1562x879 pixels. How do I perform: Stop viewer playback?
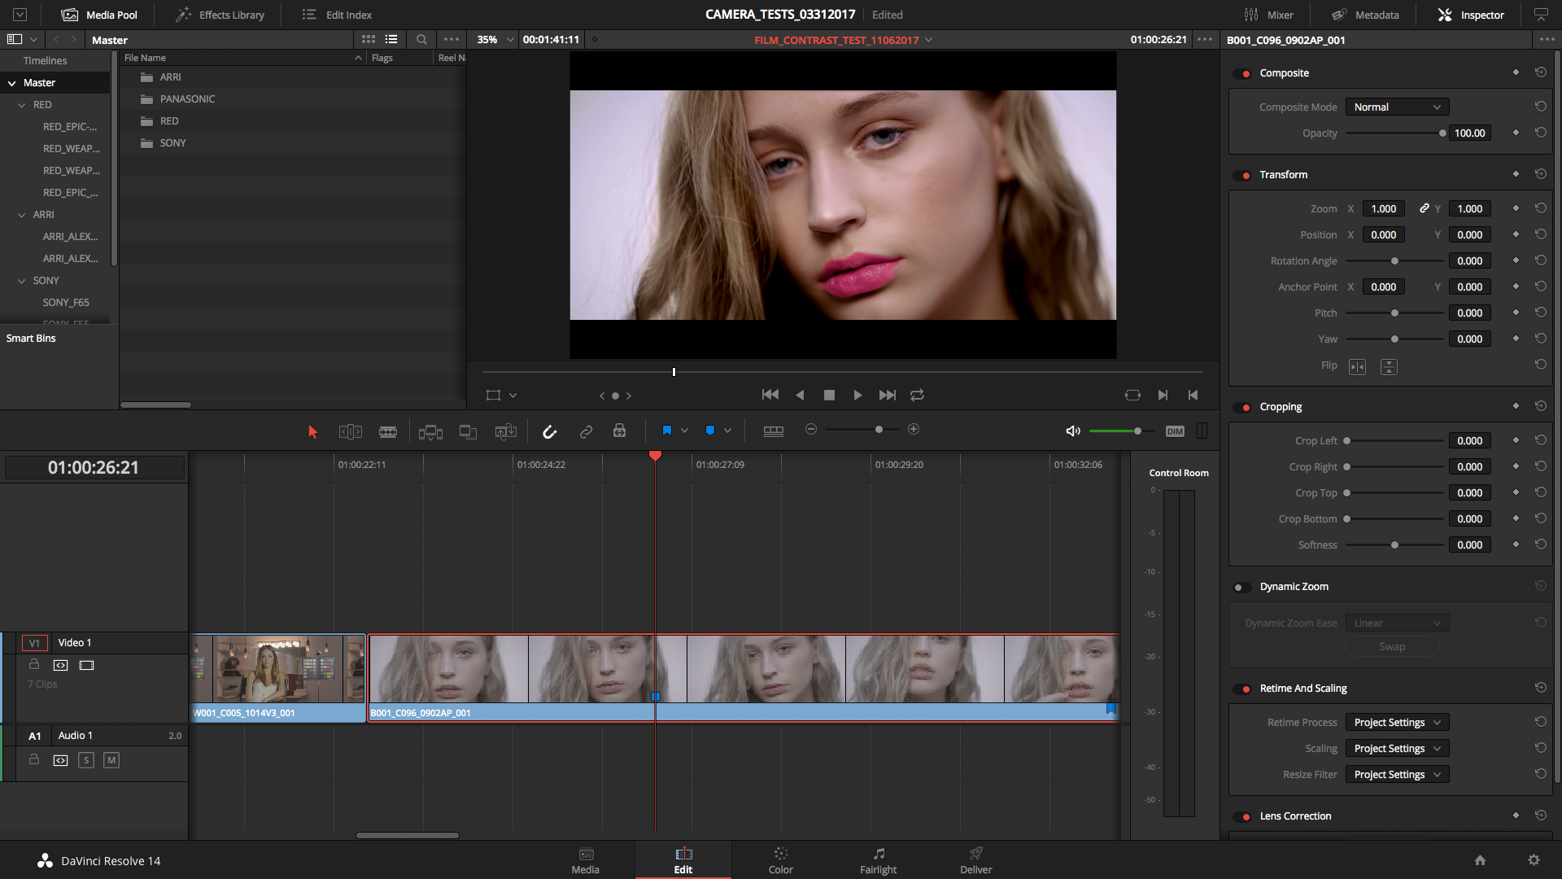click(x=829, y=395)
